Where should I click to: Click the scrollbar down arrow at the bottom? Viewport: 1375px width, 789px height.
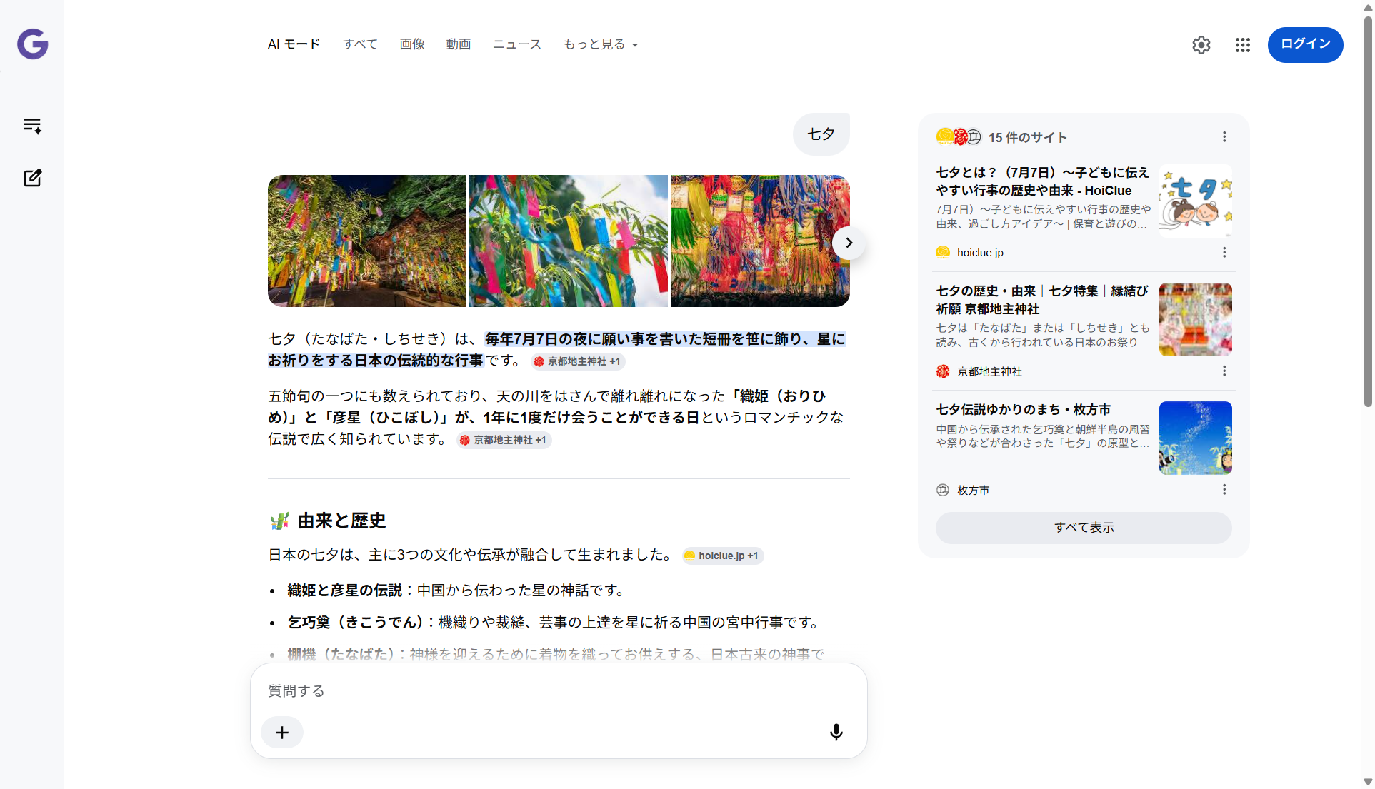point(1368,782)
